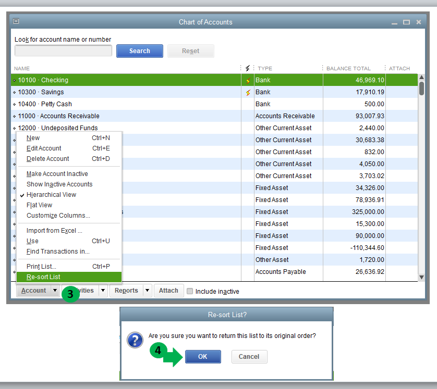Open the Activities dropdown arrow
The width and height of the screenshot is (437, 389).
click(x=103, y=291)
